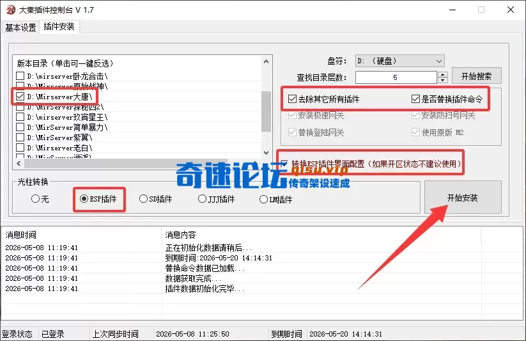Check the D:\mirserver玖宵星王\ directory

pos(20,117)
